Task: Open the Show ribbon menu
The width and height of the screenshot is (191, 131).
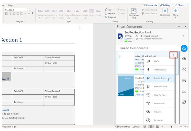Action: pyautogui.click(x=175, y=13)
